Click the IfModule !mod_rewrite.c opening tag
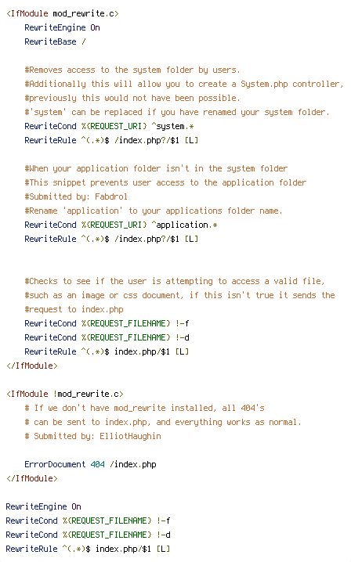 (x=64, y=394)
